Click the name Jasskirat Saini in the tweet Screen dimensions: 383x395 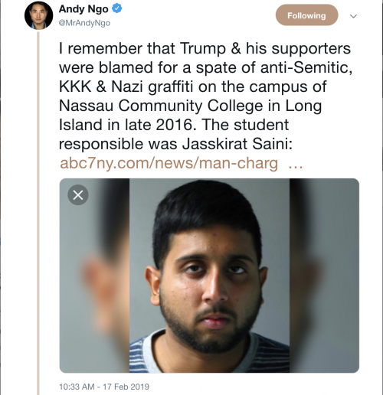237,144
